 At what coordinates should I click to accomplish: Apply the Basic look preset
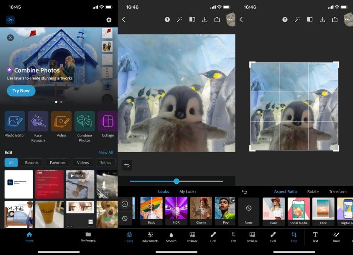[151, 211]
